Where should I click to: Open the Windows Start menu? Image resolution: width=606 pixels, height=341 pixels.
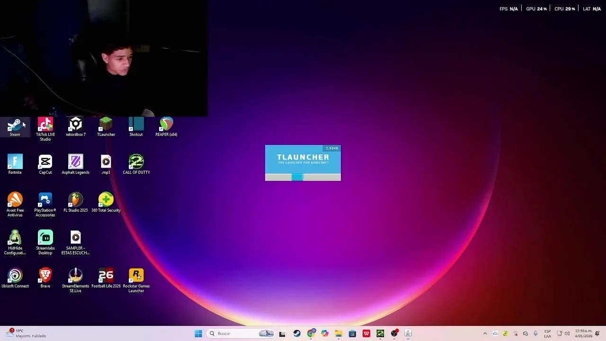[x=198, y=333]
